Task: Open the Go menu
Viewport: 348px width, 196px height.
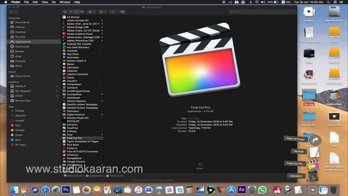Action: (x=54, y=2)
